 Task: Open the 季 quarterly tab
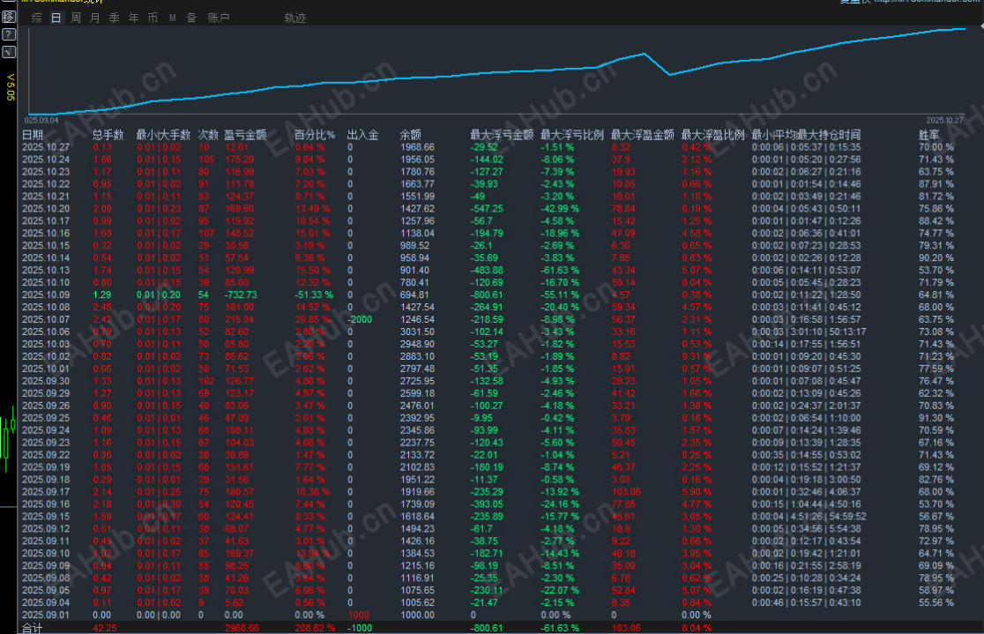[115, 18]
